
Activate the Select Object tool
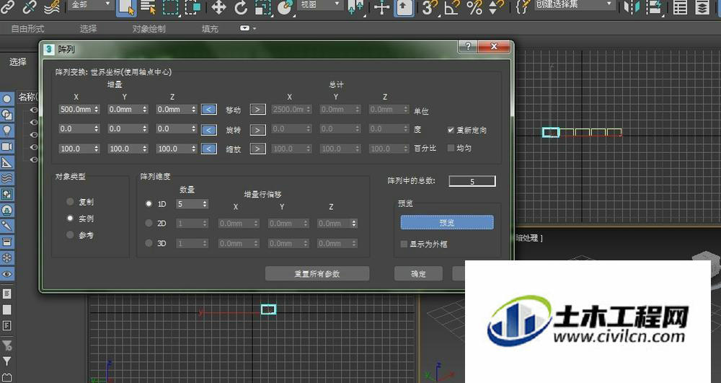point(126,7)
